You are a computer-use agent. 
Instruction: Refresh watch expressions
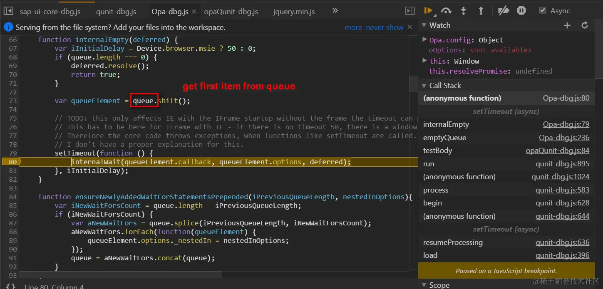tap(585, 25)
